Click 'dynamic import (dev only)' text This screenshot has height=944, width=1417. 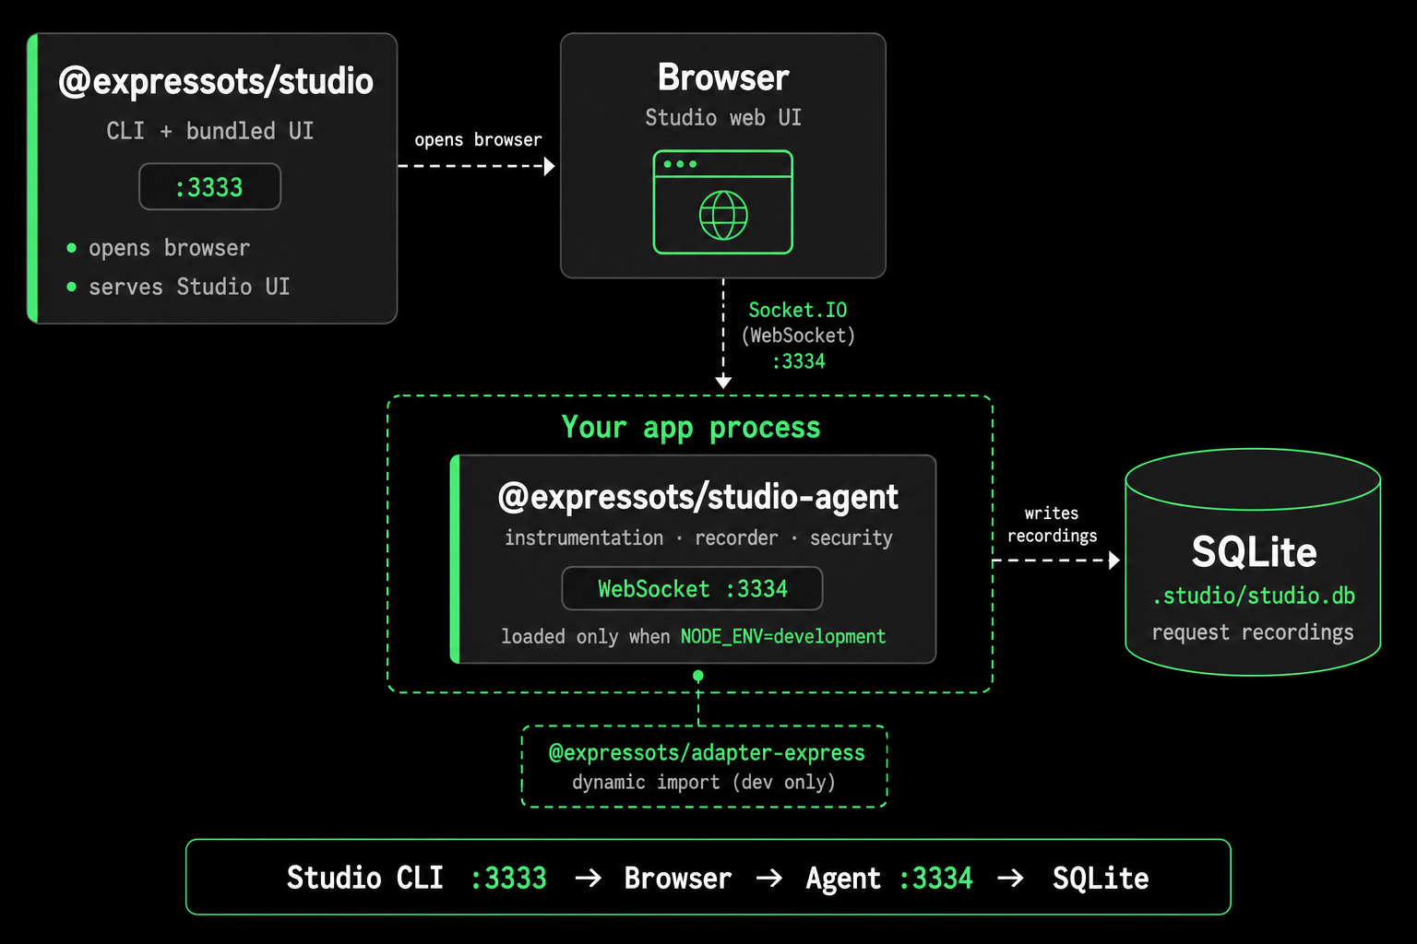704,782
